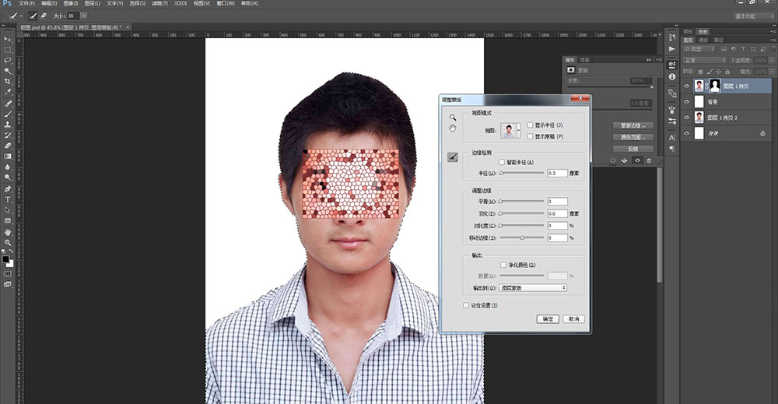Enable the 净化颜色 (Decontaminate Colors) checkbox
Screen dimensions: 778x404
(x=504, y=265)
